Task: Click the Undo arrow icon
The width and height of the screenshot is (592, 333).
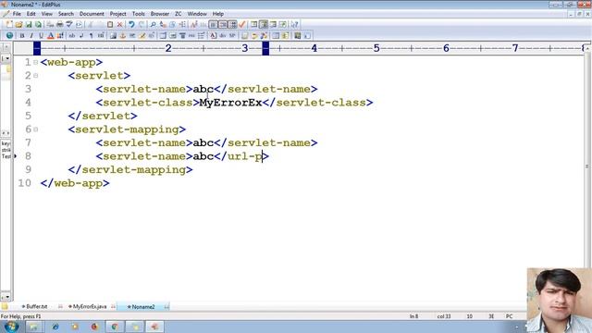Action: 131,25
